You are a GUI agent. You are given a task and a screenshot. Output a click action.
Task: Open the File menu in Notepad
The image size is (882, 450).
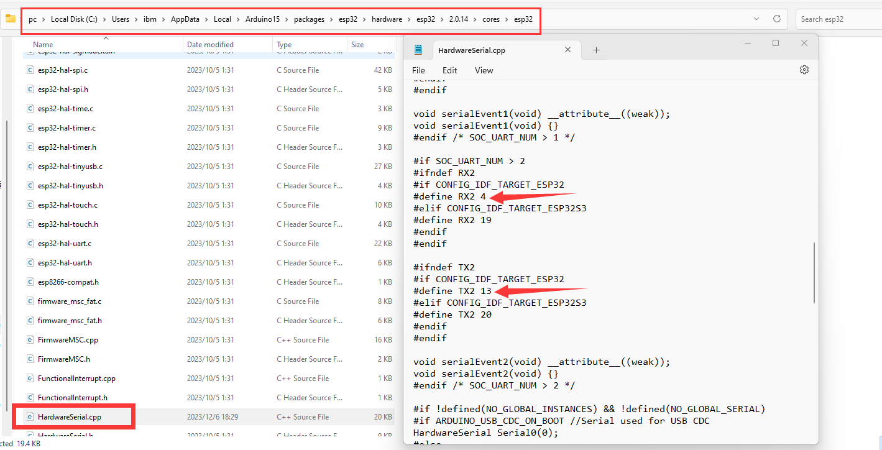[x=418, y=70]
